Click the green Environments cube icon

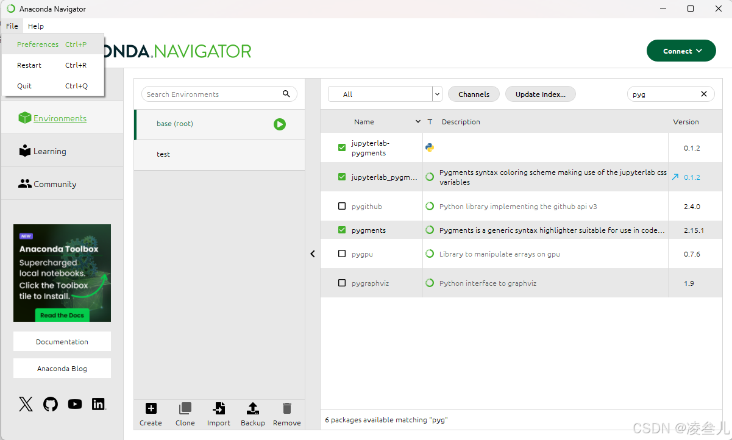point(24,118)
